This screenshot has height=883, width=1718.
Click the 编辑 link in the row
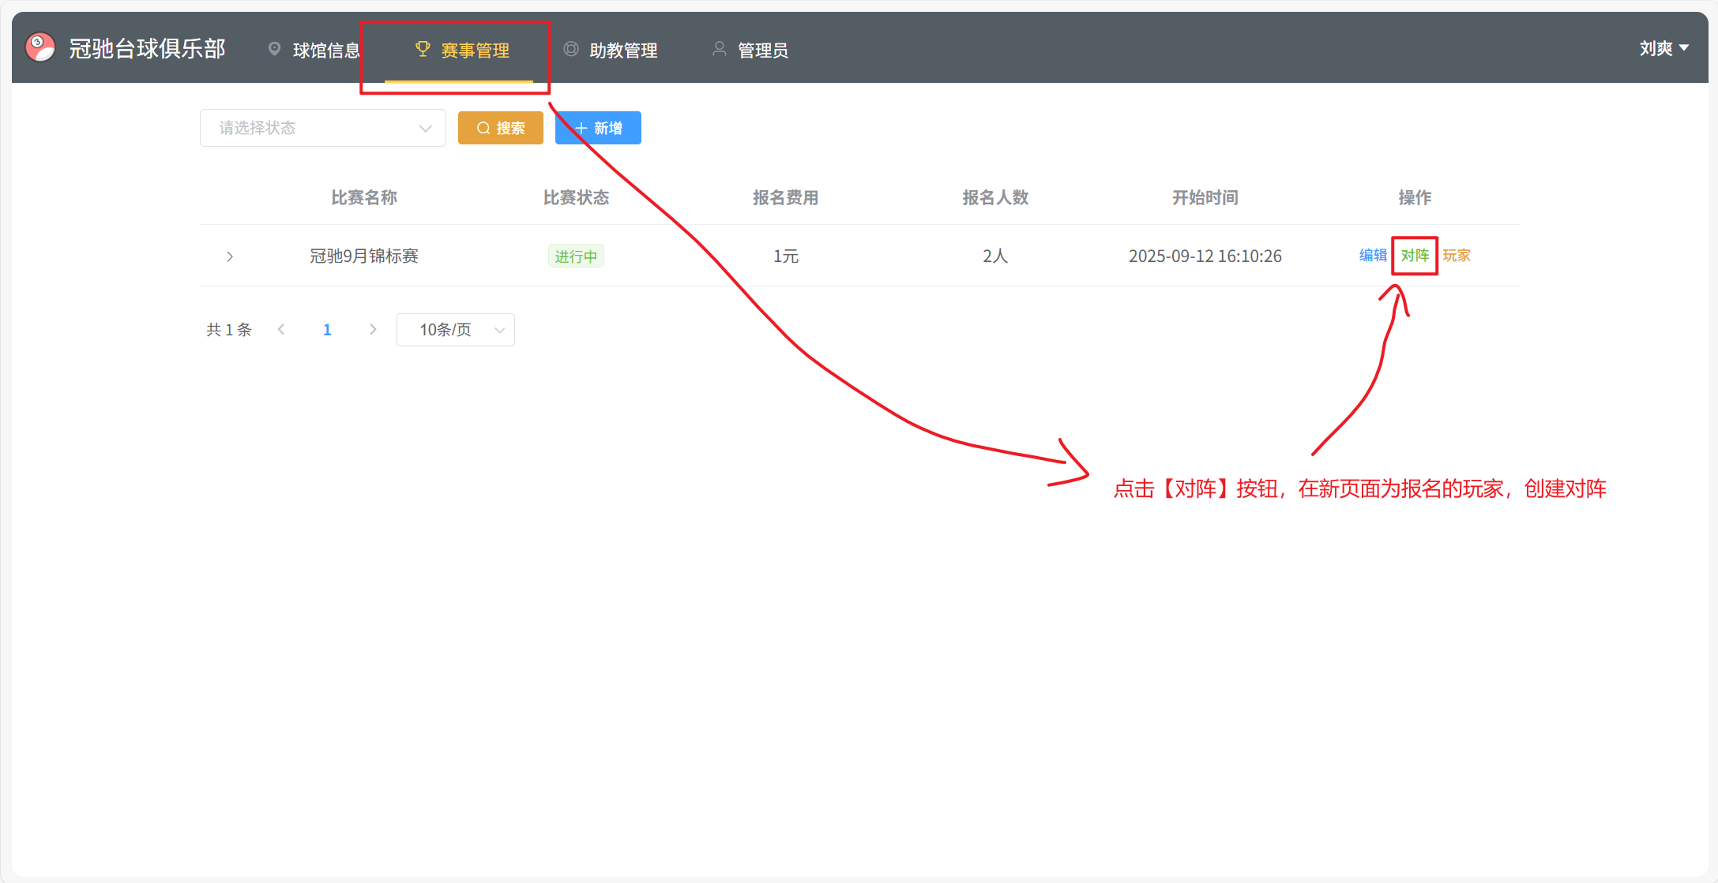1373,256
